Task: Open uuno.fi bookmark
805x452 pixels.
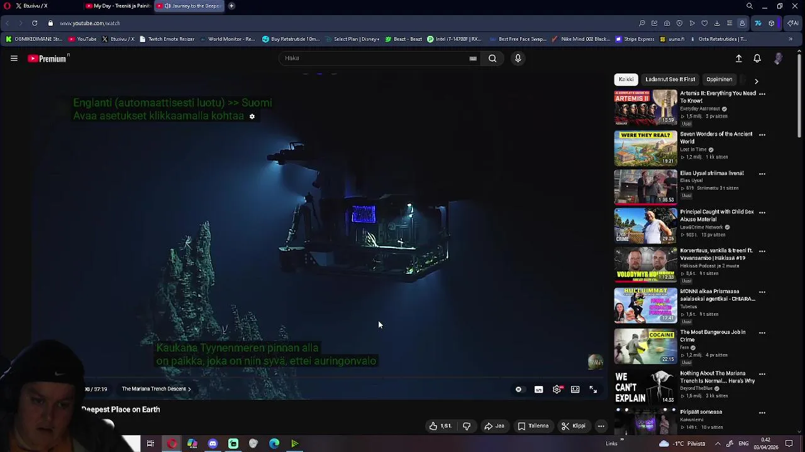Action: [x=672, y=39]
